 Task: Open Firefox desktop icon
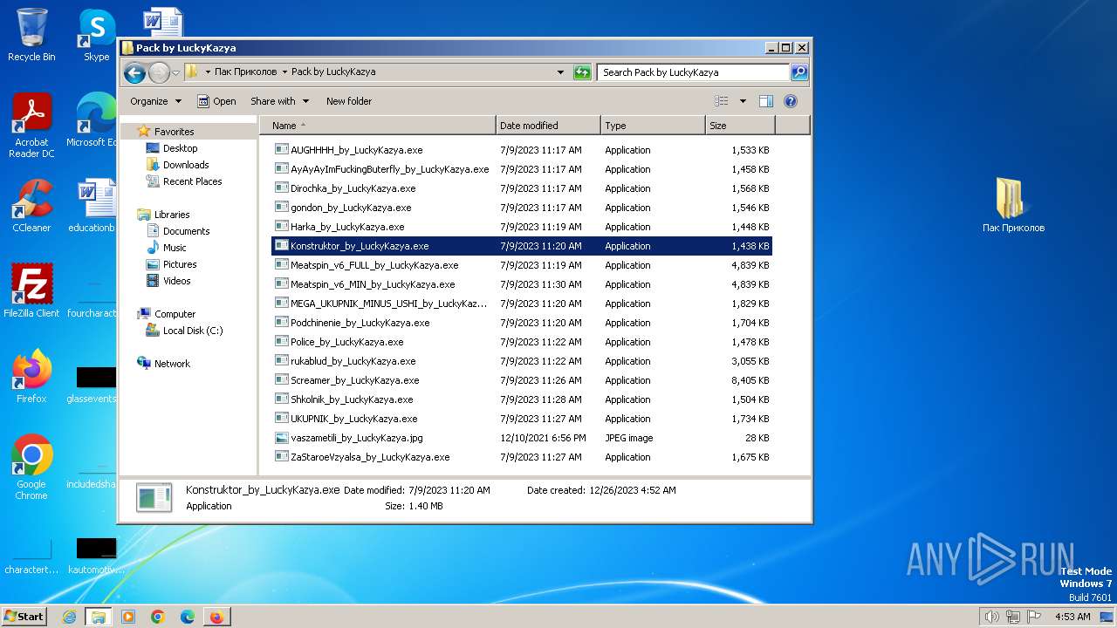31,377
